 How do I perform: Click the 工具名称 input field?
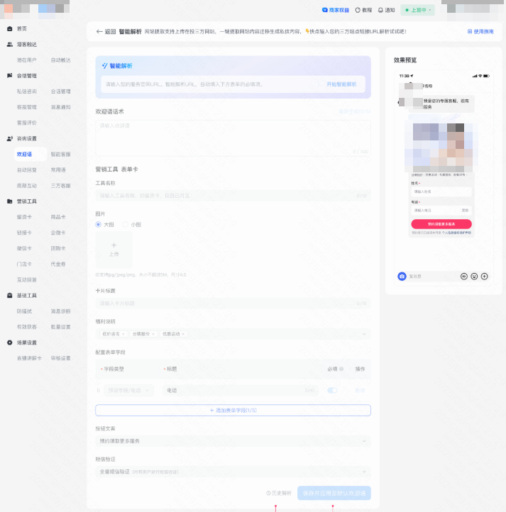233,196
